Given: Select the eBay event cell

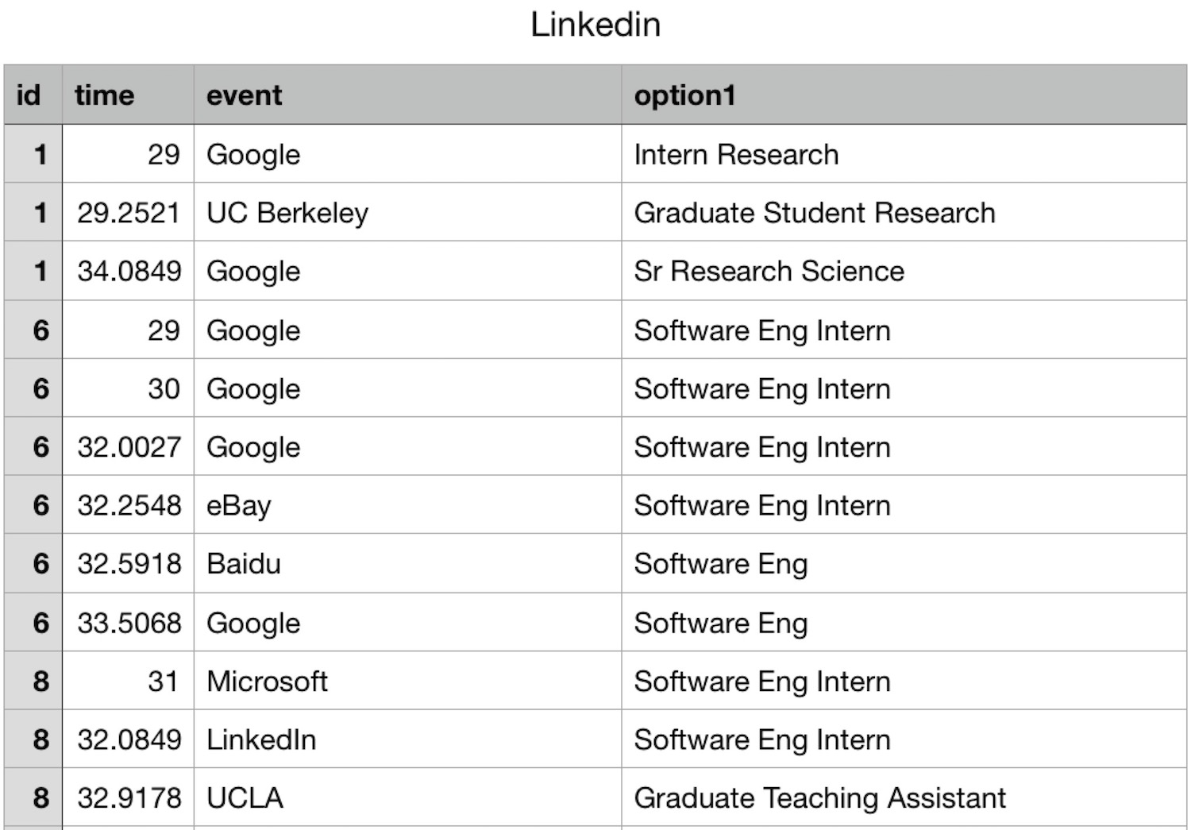Looking at the screenshot, I should click(x=239, y=505).
